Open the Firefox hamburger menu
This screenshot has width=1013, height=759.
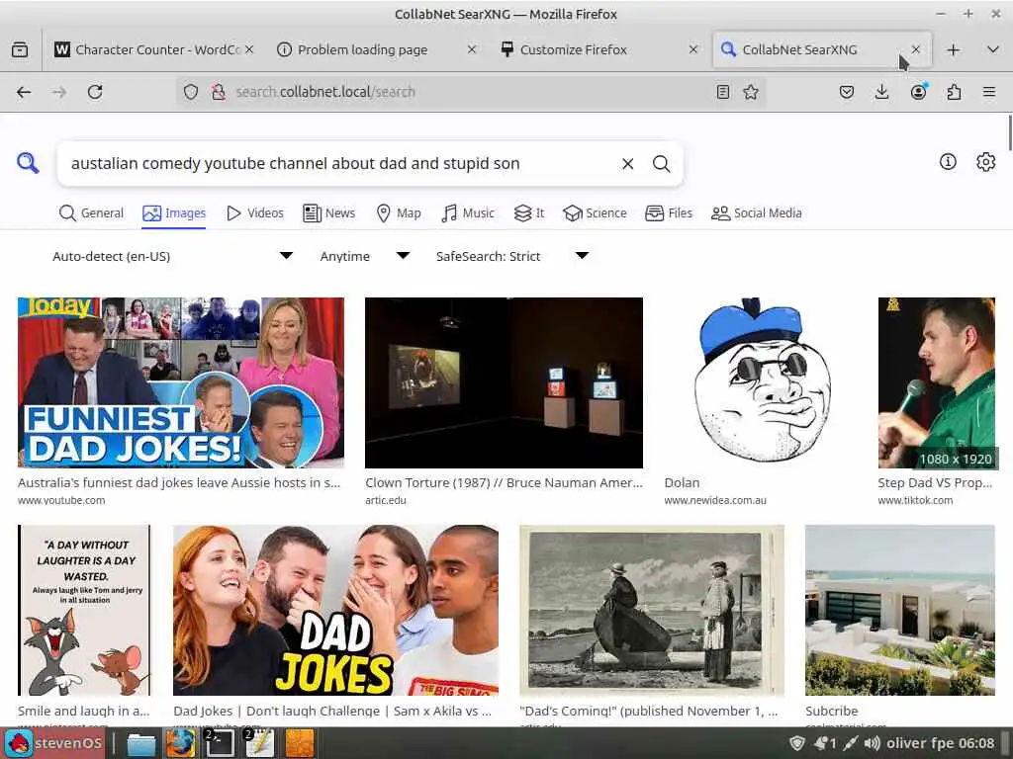pyautogui.click(x=989, y=92)
